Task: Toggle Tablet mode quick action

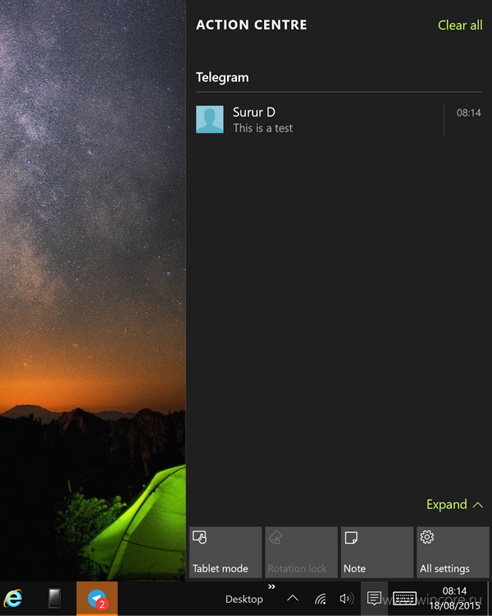Action: 225,553
